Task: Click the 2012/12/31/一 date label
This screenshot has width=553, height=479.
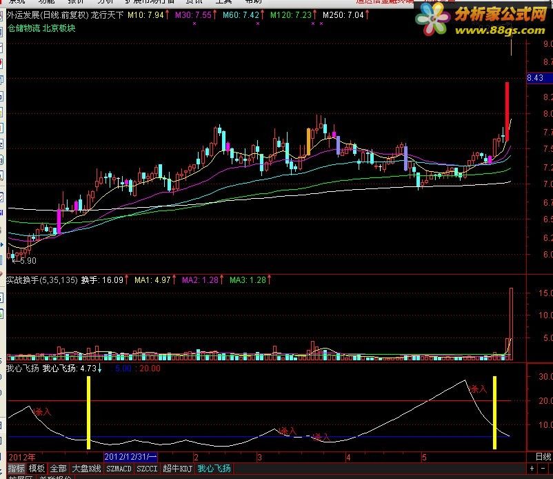Action: (x=130, y=457)
